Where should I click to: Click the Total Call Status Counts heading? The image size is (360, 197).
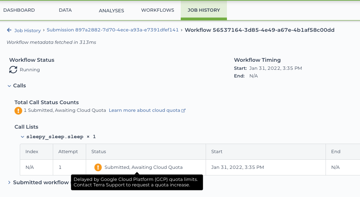click(x=47, y=102)
